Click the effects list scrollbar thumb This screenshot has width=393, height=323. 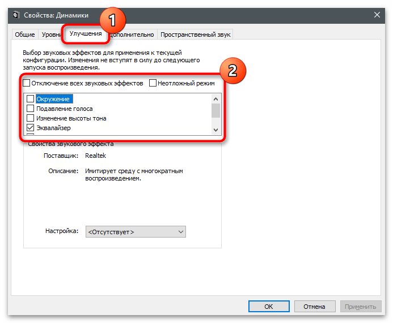point(215,110)
